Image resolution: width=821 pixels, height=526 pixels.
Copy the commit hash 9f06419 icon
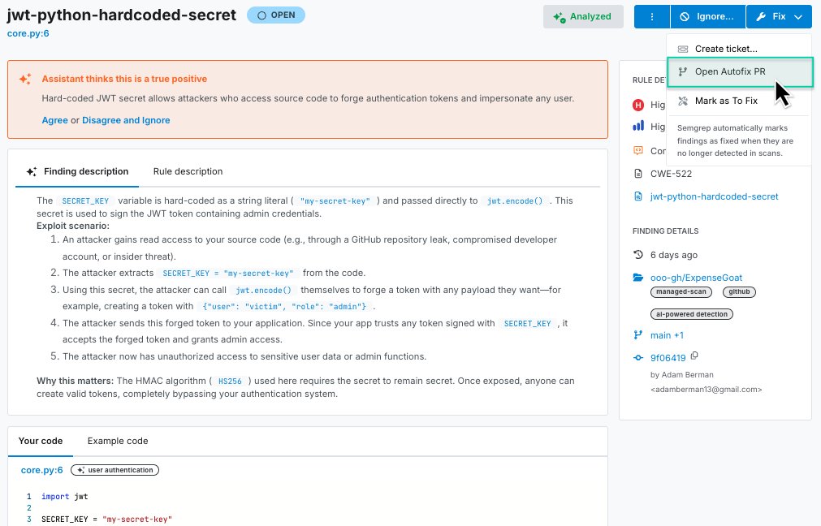[694, 356]
